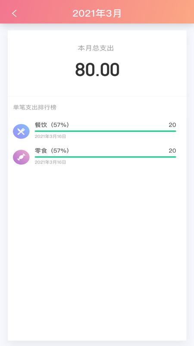Tap the amount 20 for 零食
Image resolution: width=194 pixels, height=346 pixels.
172,151
